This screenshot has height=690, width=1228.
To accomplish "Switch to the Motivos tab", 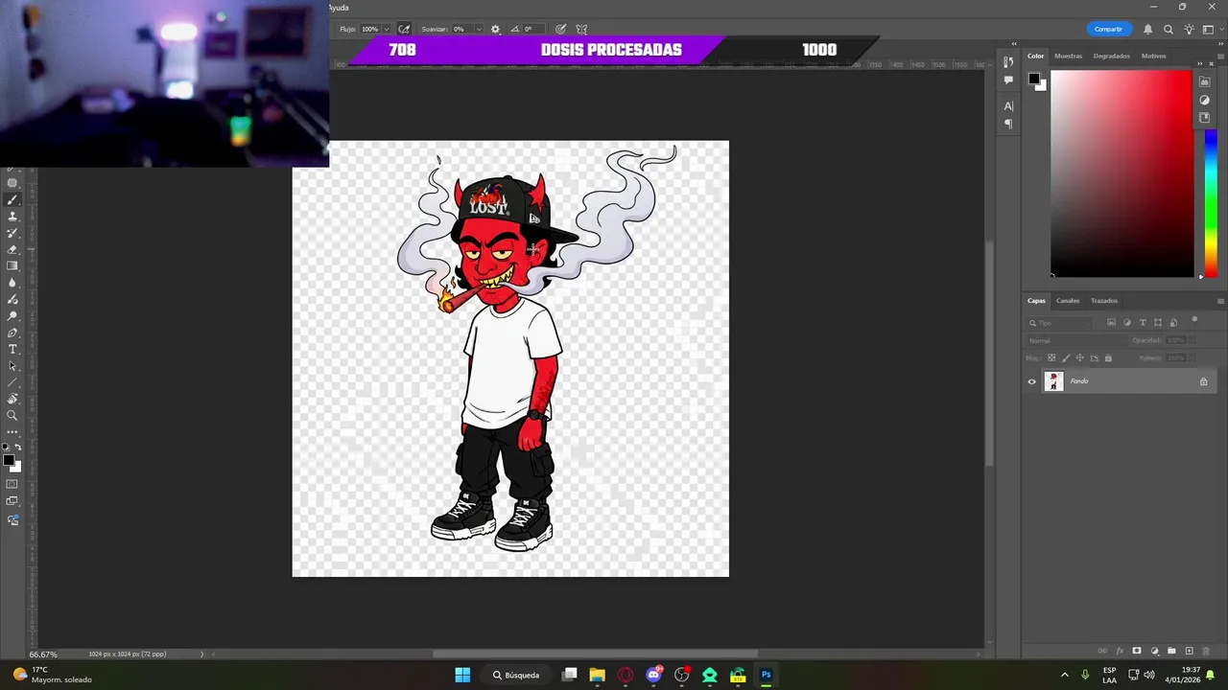I will click(1153, 56).
